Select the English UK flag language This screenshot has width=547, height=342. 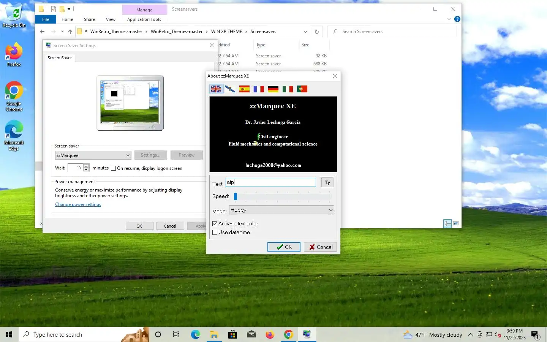pos(216,89)
